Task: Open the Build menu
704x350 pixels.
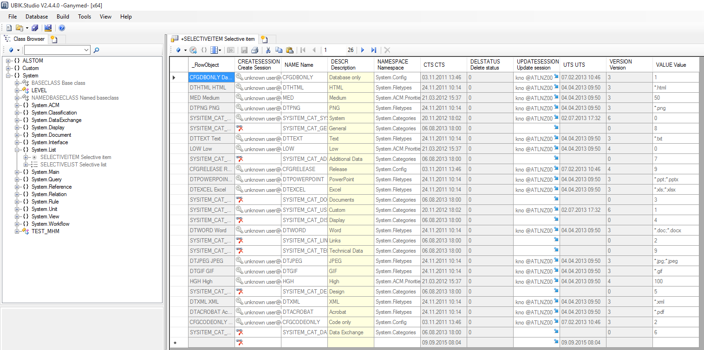Action: [x=63, y=17]
